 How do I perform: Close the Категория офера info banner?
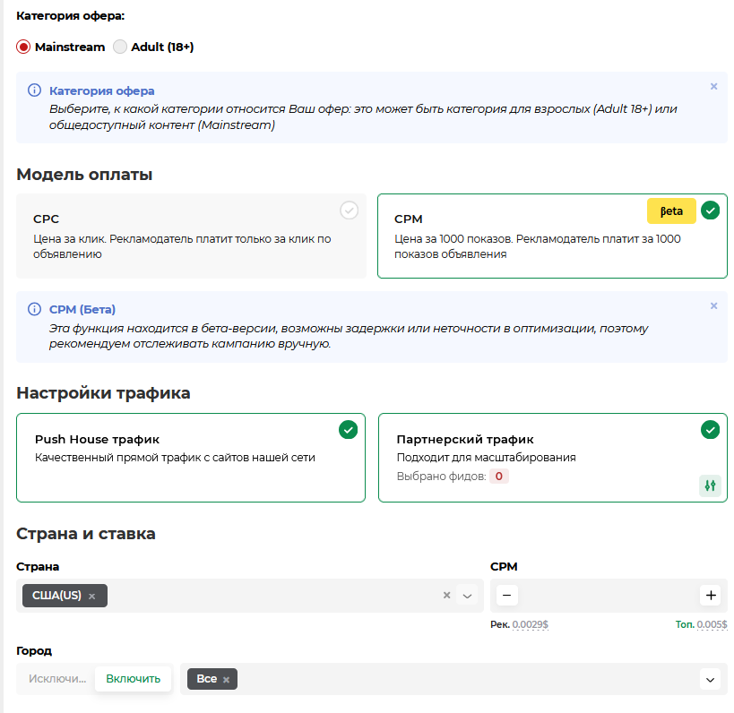[713, 87]
